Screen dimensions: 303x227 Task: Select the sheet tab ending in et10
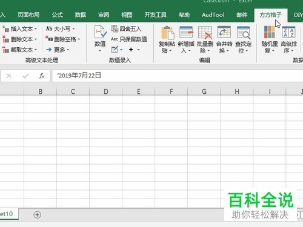click(9, 214)
